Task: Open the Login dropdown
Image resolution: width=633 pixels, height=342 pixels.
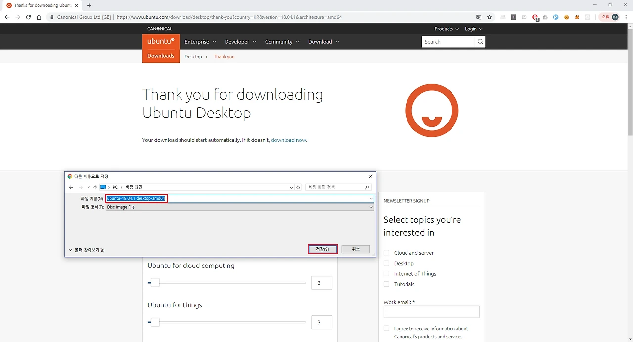Action: pyautogui.click(x=473, y=29)
